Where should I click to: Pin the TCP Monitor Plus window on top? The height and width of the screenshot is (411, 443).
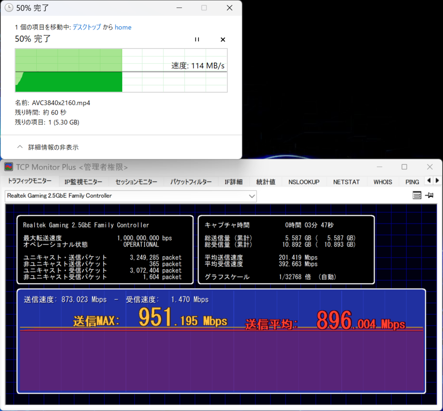[x=429, y=196]
